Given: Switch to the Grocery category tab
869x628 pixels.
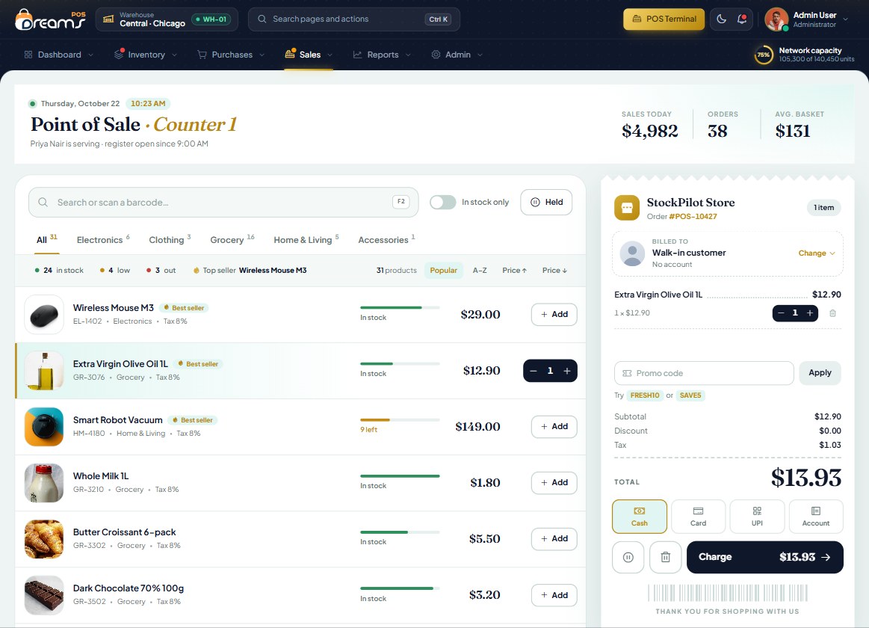Looking at the screenshot, I should click(x=232, y=239).
